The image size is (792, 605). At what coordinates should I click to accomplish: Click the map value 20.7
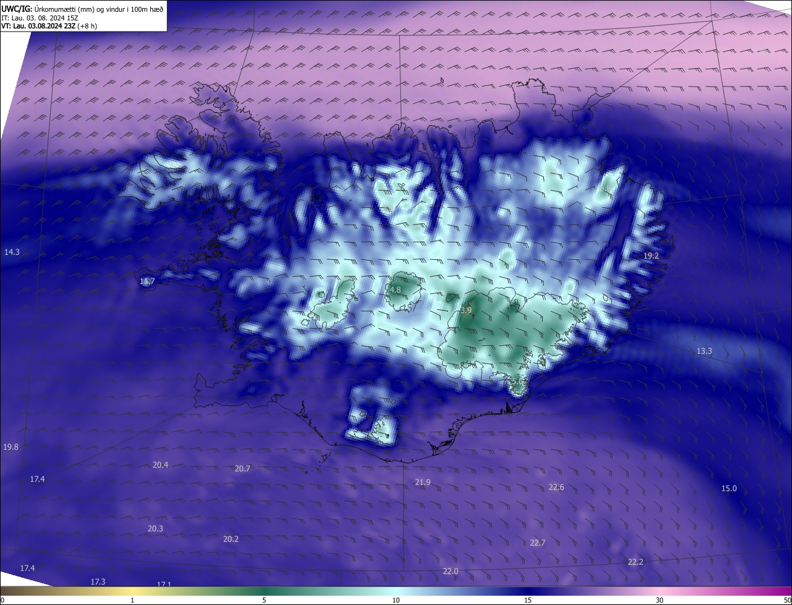coord(243,468)
